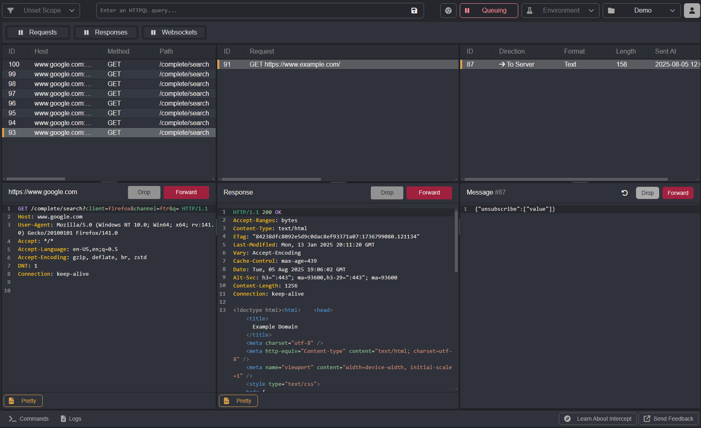Drop the WebSocket Message #87
Screen dimensions: 701x428
[647, 193]
